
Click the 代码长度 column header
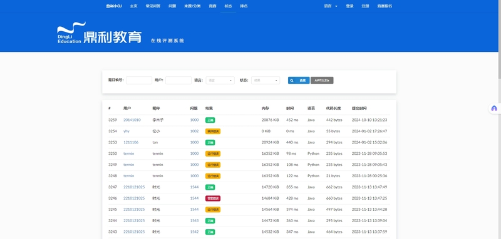tap(333, 108)
